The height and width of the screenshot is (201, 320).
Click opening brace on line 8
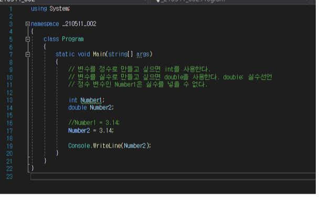coord(57,62)
